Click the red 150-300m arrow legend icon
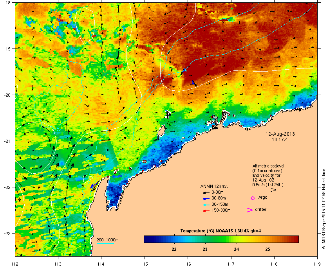This screenshot has width=329, height=266. pos(206,210)
